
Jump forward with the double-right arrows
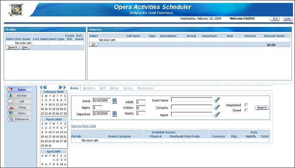tap(60, 88)
